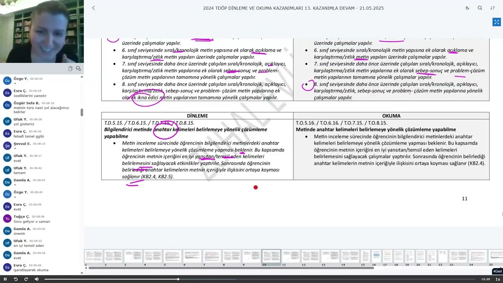Skip forward with the forward arrow icon
The width and height of the screenshot is (503, 283).
[26, 279]
